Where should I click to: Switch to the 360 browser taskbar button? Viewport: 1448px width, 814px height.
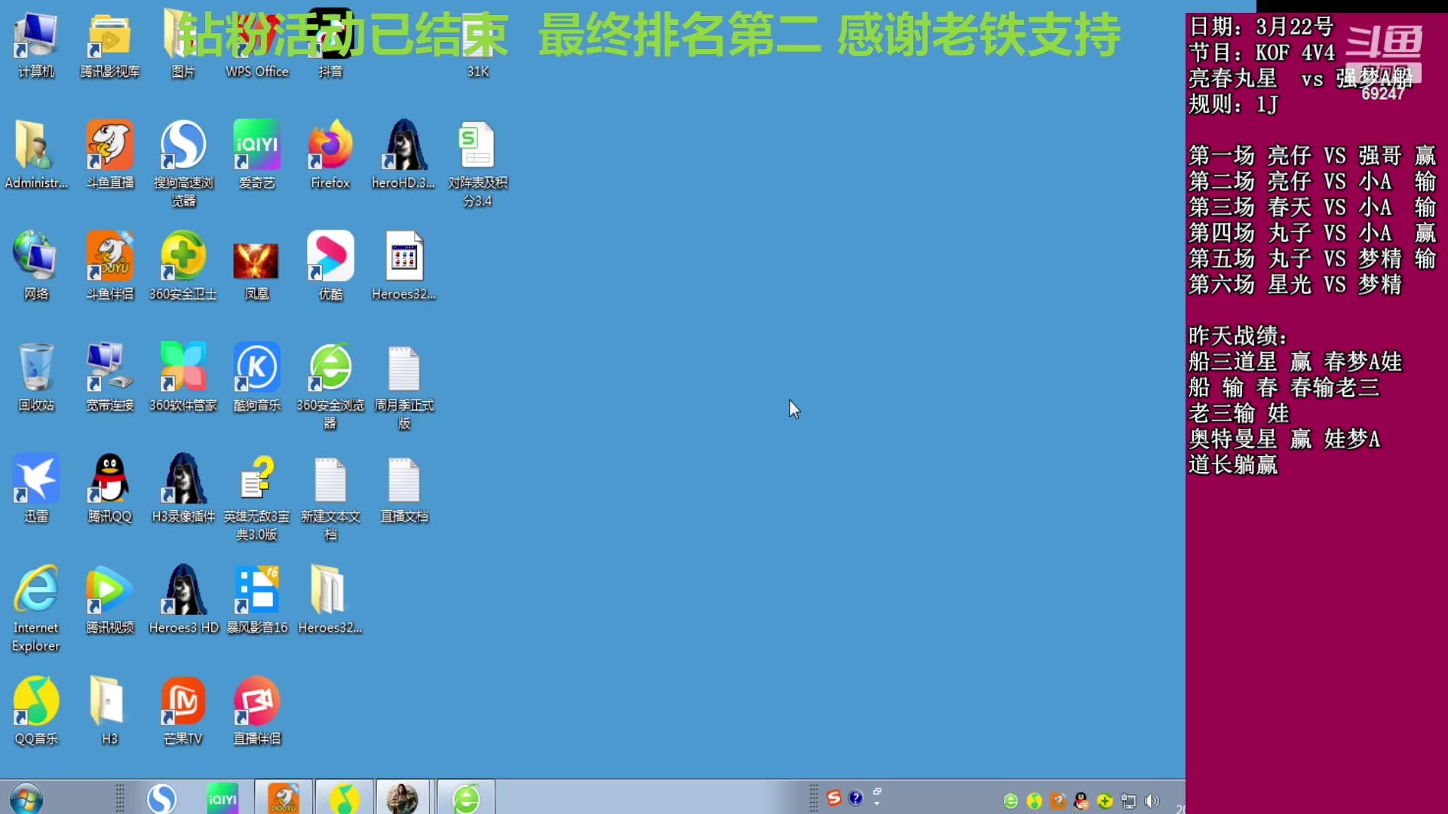[x=466, y=797]
